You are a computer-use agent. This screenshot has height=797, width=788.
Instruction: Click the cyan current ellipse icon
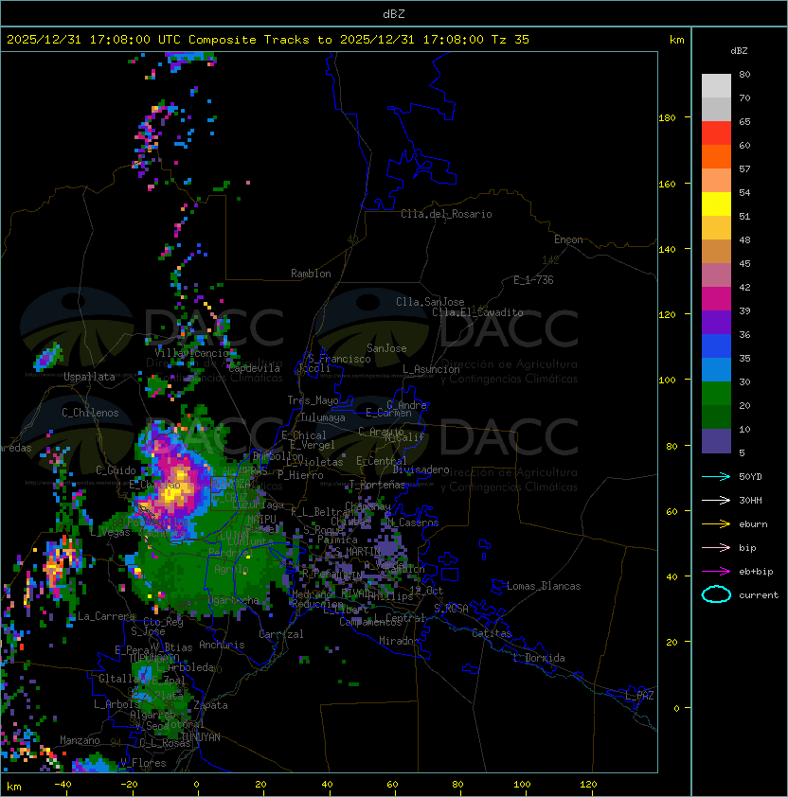(716, 594)
